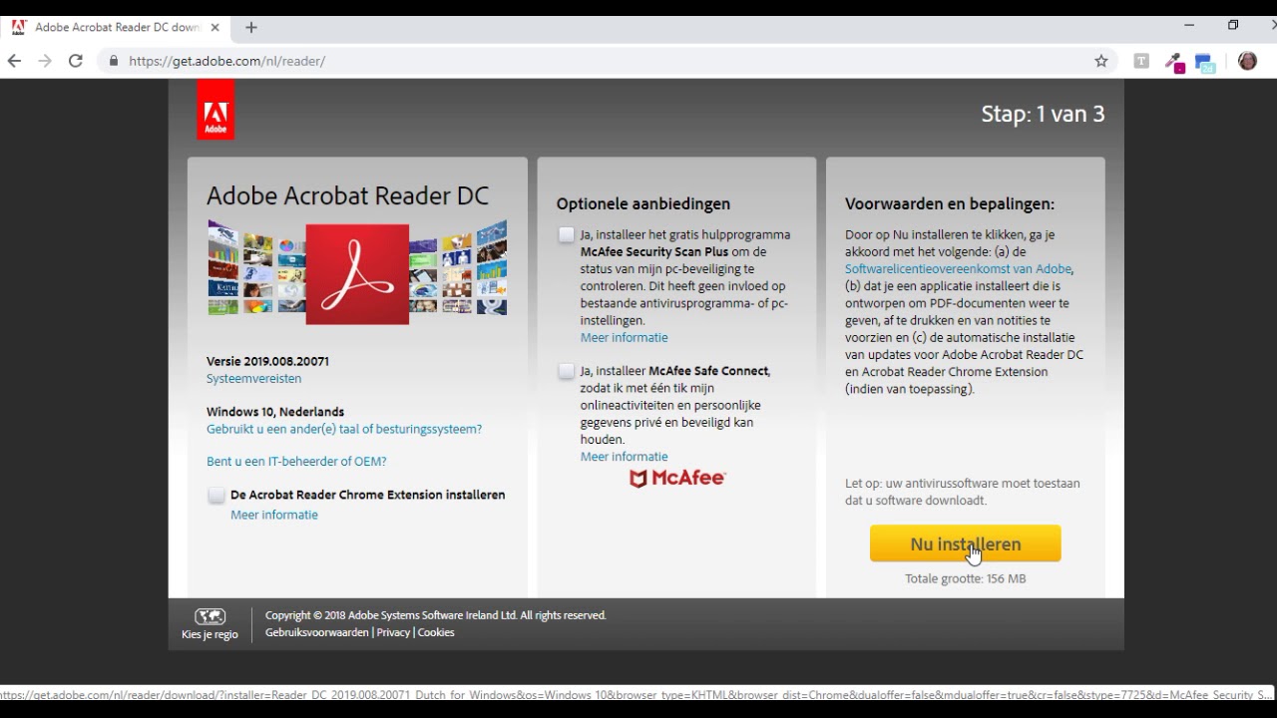Click the blue screens extension icon
This screenshot has width=1277, height=718.
[1205, 63]
